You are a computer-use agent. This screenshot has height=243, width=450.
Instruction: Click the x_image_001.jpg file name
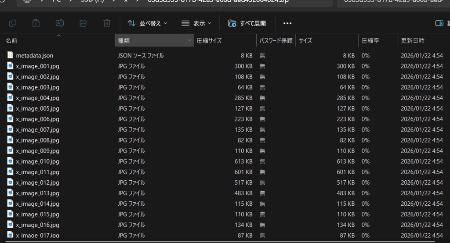point(38,66)
